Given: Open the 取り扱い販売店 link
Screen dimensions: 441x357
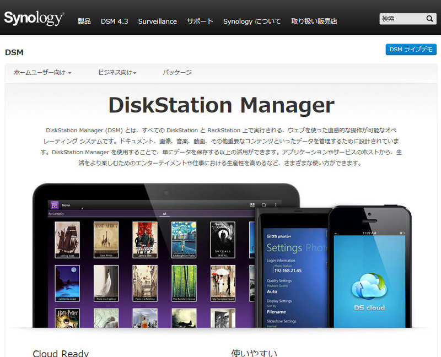Looking at the screenshot, I should 314,21.
